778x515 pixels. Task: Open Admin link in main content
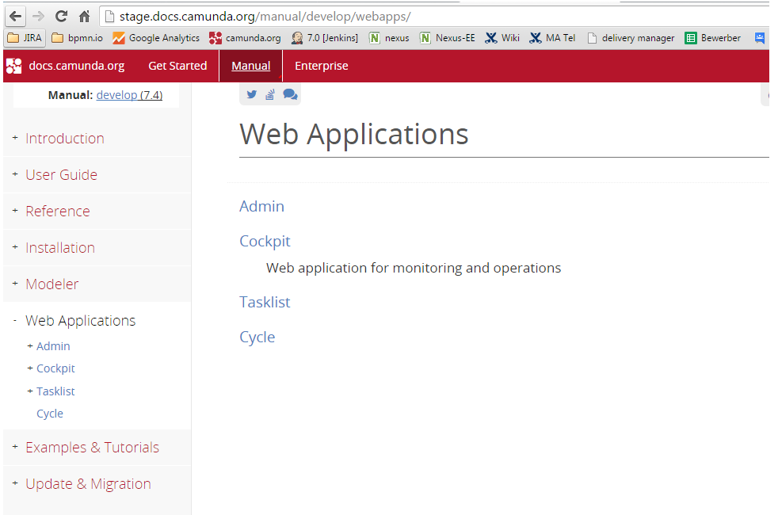tap(261, 206)
